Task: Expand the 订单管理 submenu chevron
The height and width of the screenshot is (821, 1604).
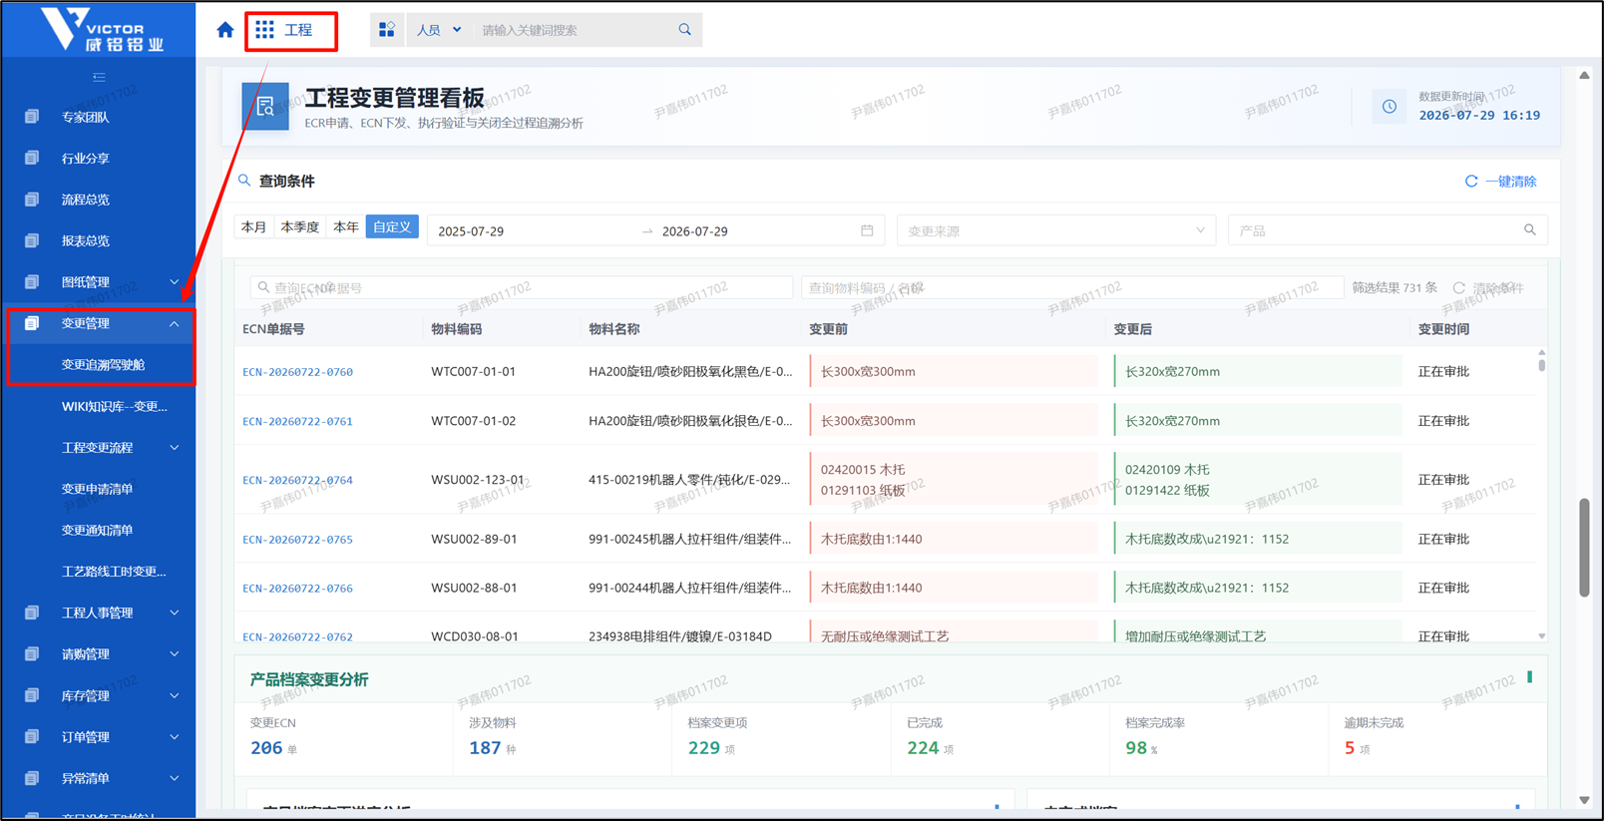Action: pos(175,737)
